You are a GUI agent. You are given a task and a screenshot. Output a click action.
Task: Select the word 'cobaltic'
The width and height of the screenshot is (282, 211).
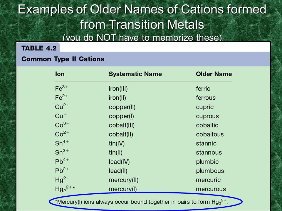click(207, 125)
